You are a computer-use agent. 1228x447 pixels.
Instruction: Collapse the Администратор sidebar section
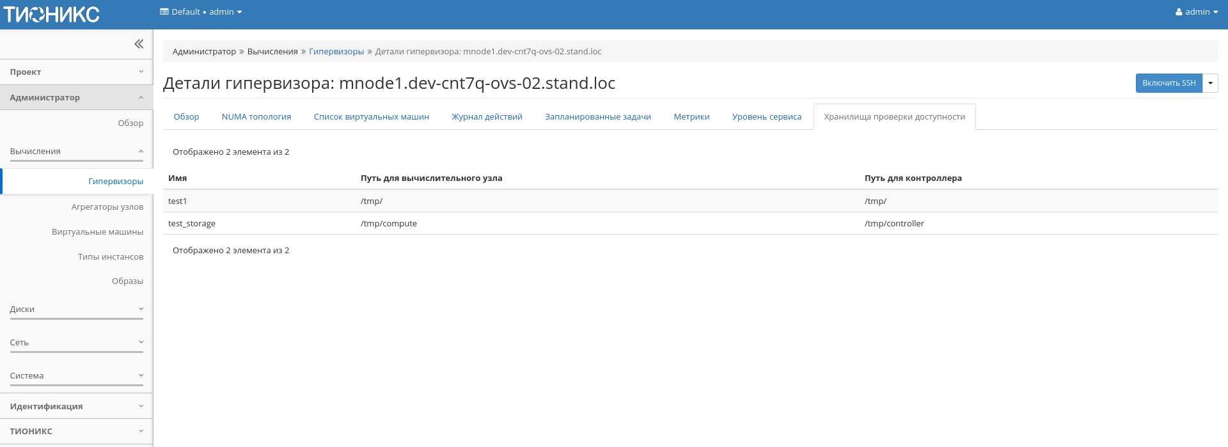(x=76, y=98)
